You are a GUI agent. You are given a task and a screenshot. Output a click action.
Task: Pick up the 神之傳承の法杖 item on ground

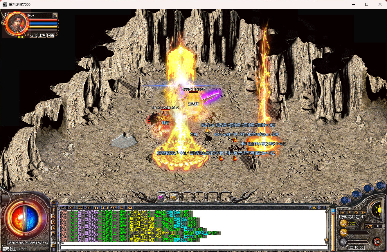click(263, 144)
